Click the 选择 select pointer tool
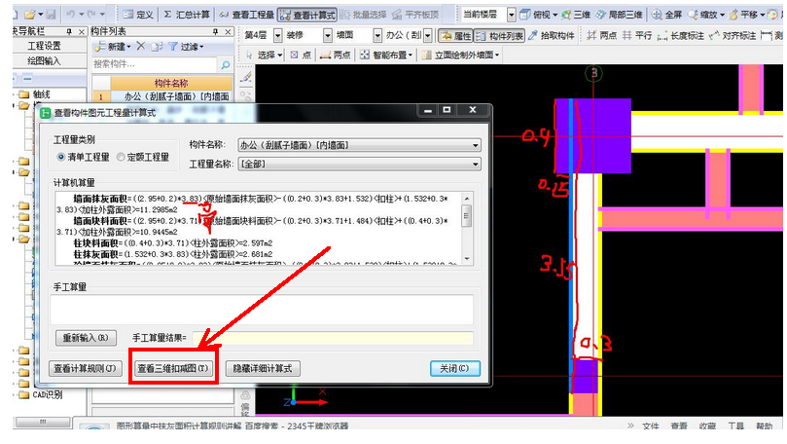 265,55
